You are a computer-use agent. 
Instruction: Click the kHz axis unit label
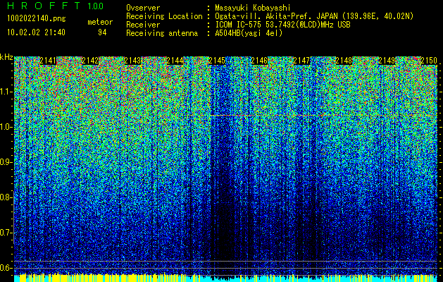pyautogui.click(x=6, y=57)
